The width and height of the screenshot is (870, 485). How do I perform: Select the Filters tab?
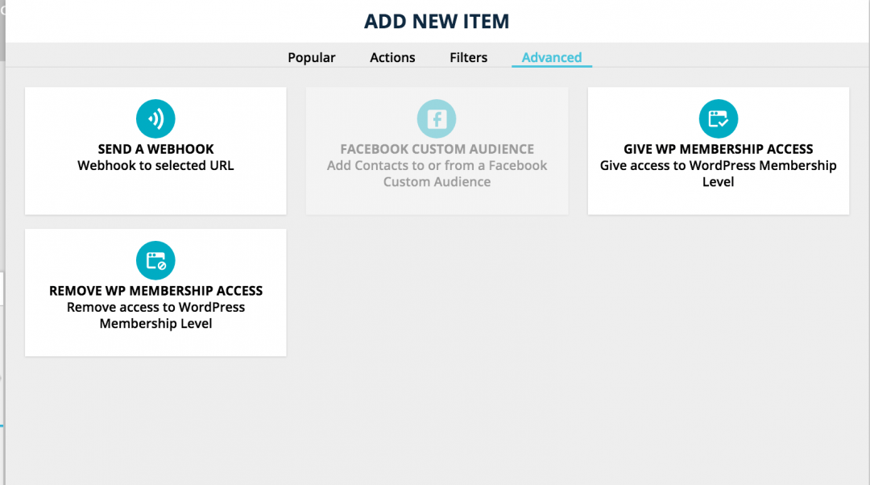(468, 57)
